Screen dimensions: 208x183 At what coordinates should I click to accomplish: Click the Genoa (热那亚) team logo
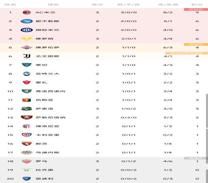pos(27,100)
